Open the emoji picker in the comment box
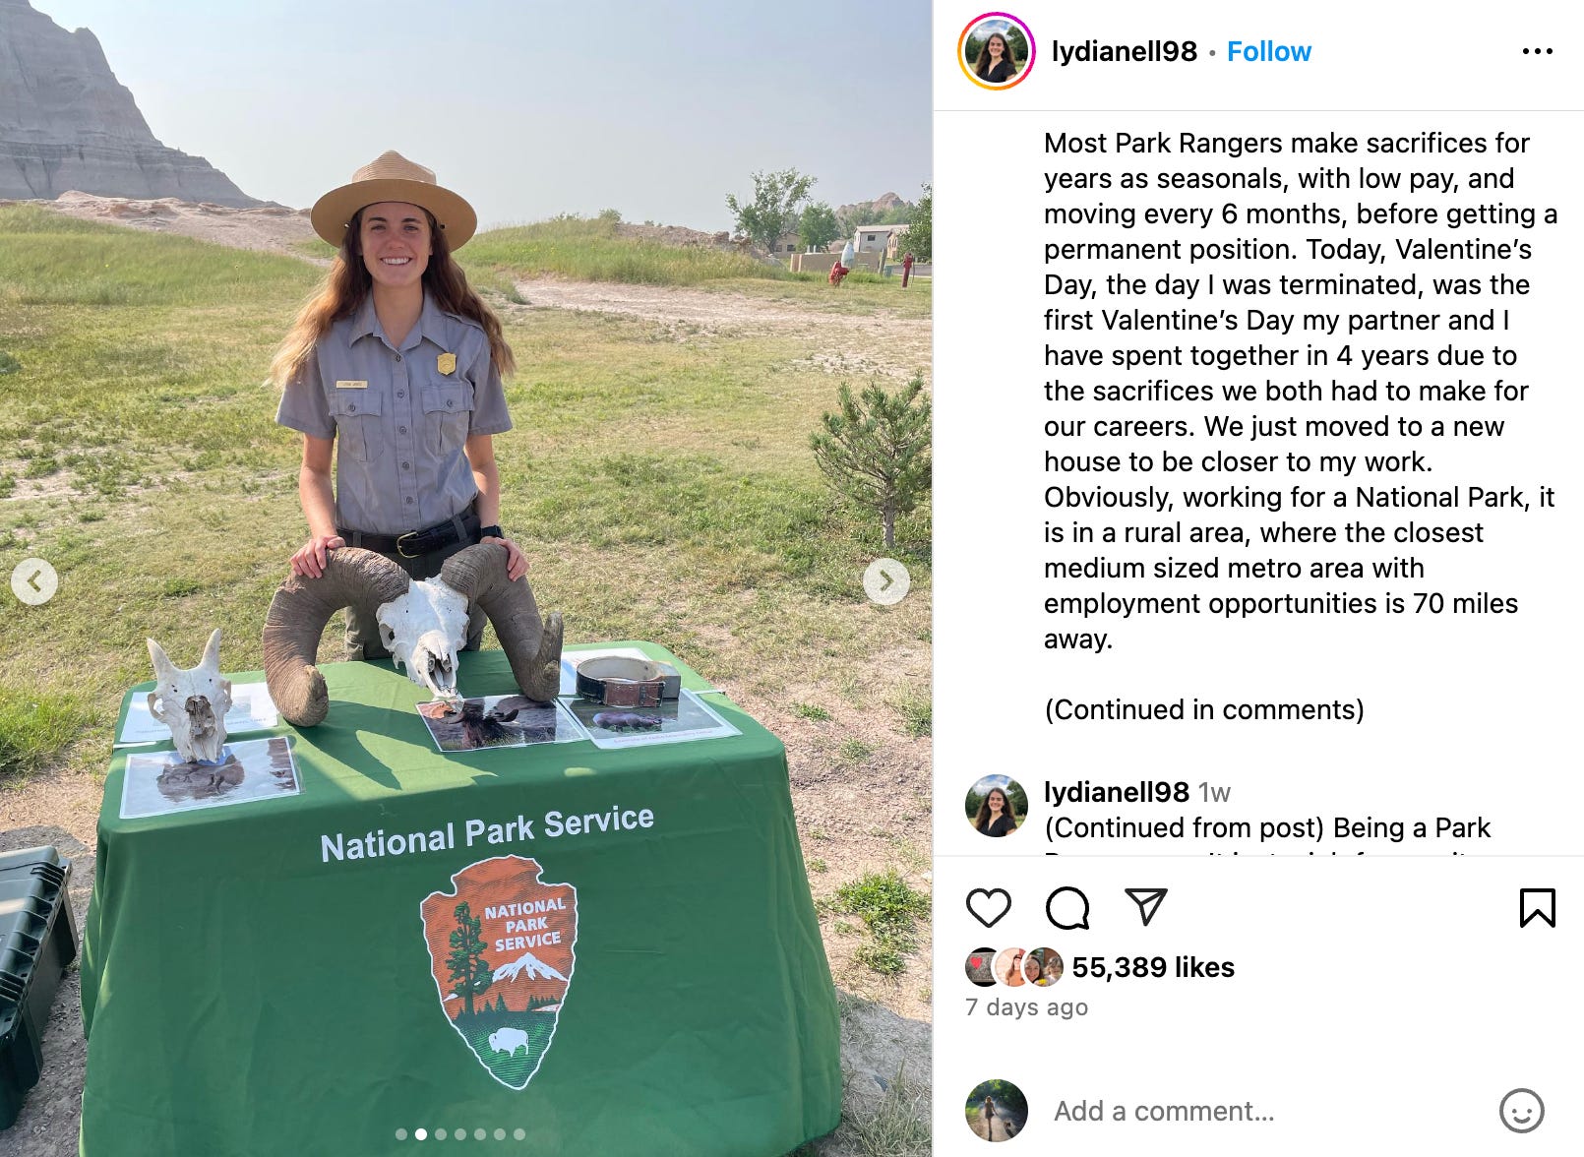The height and width of the screenshot is (1157, 1584). click(1521, 1111)
